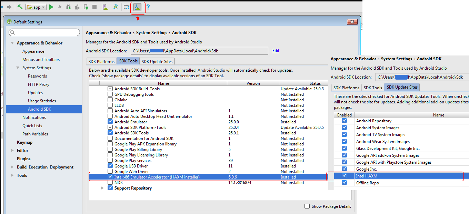
Task: Attach debugger to Android process icon
Action: point(86,7)
